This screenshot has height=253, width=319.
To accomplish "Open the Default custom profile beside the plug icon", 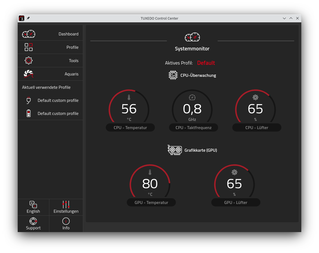I will (x=58, y=100).
